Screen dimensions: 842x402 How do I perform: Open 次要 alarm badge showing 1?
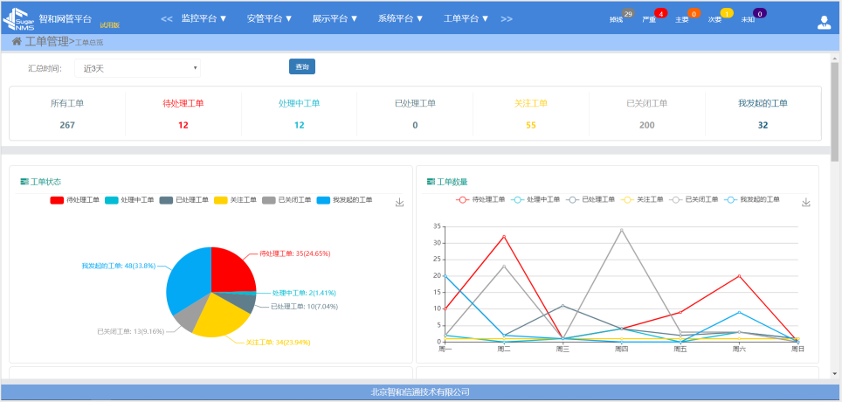point(727,13)
